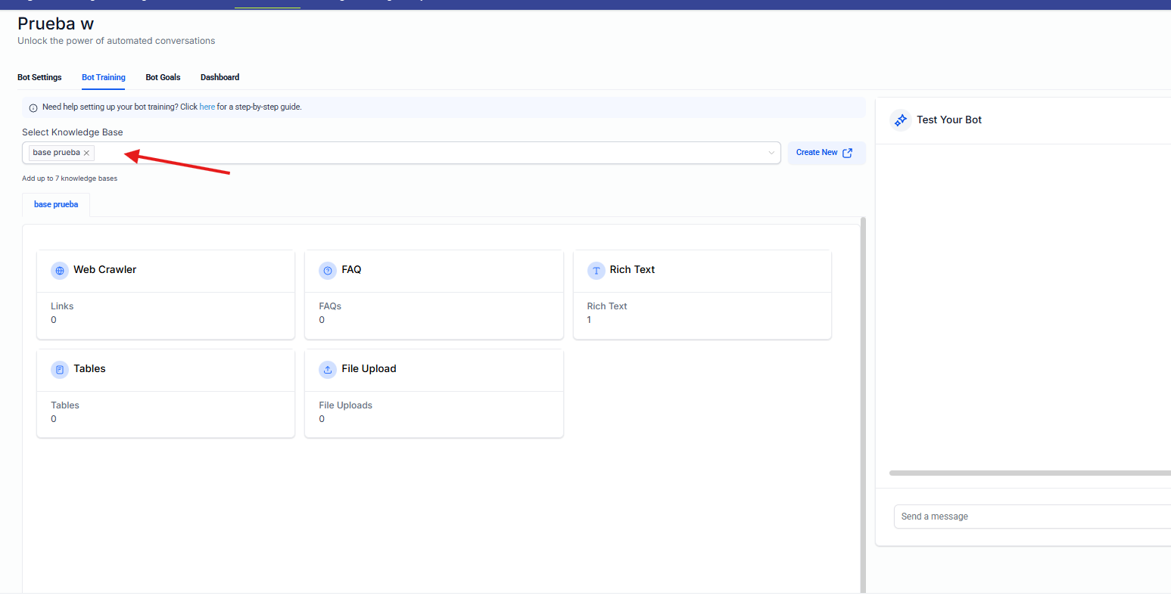This screenshot has height=602, width=1171.
Task: Open the knowledge base selection field
Action: point(424,153)
